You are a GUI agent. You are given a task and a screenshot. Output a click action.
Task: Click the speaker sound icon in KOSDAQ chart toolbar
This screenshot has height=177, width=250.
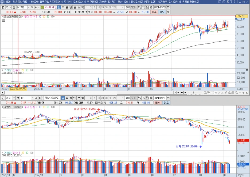pyautogui.click(x=40, y=98)
